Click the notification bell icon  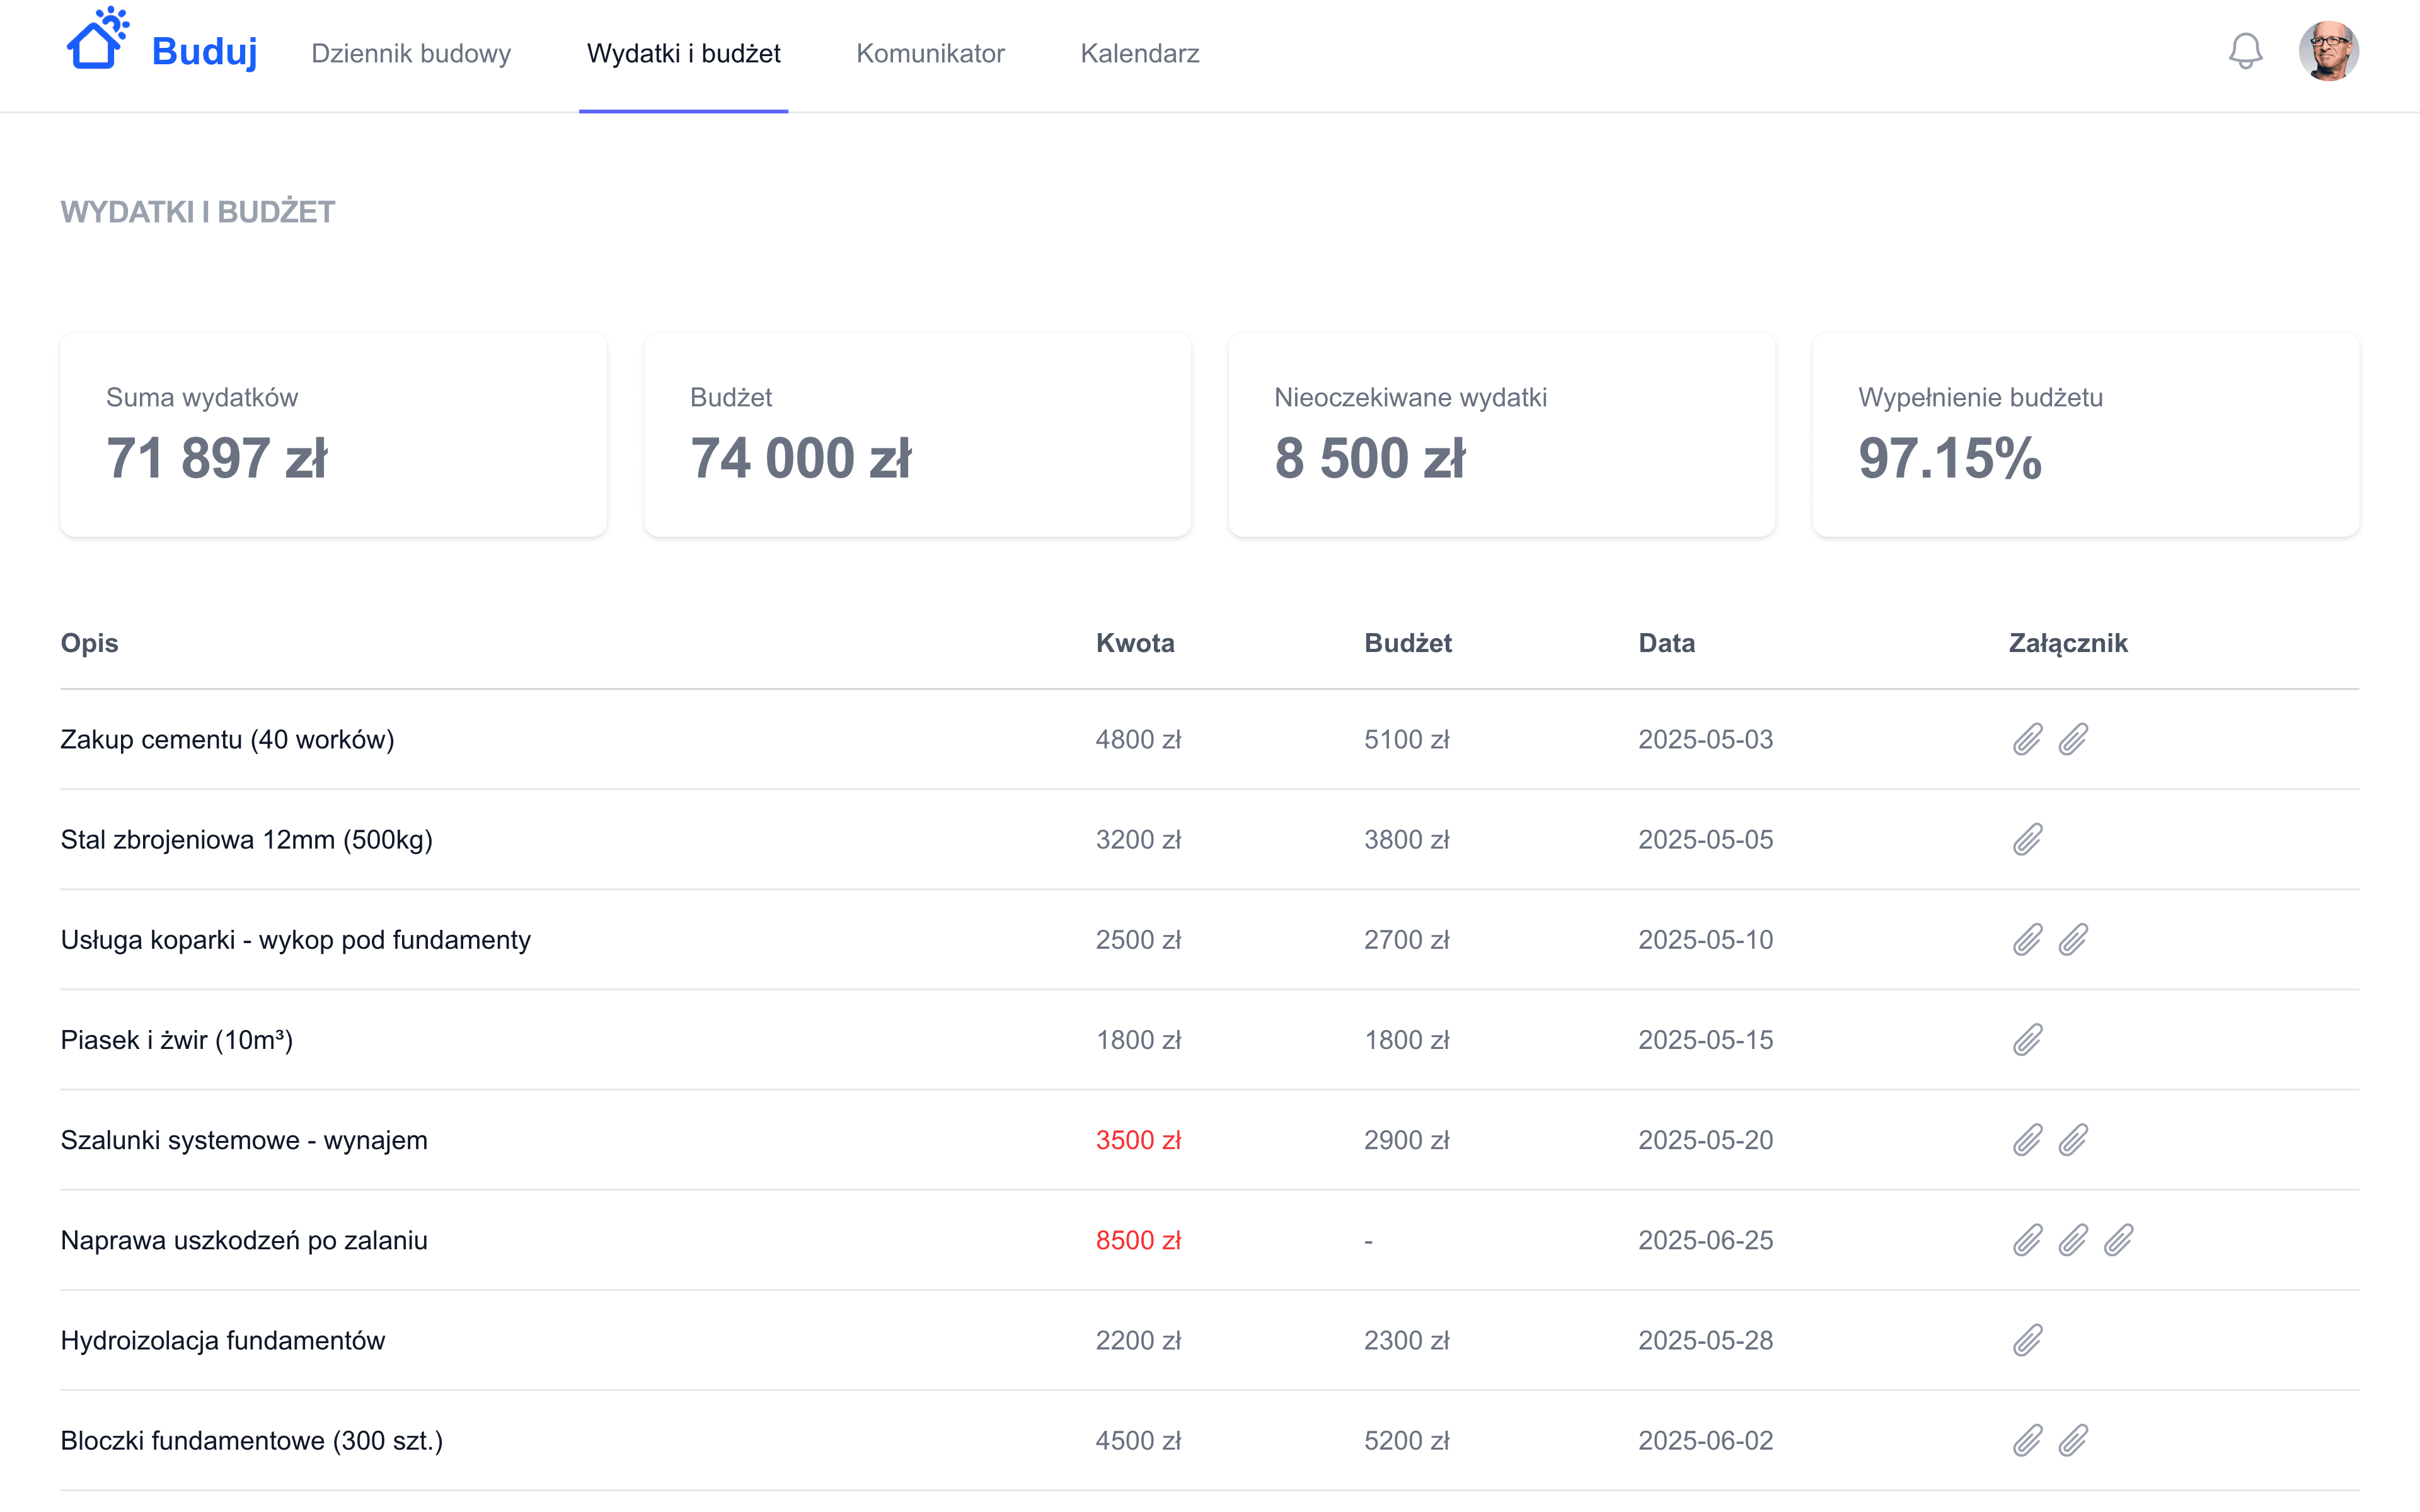[x=2245, y=52]
